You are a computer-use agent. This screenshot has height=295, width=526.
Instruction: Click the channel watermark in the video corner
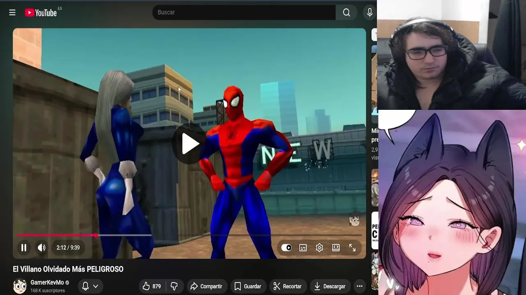point(354,220)
